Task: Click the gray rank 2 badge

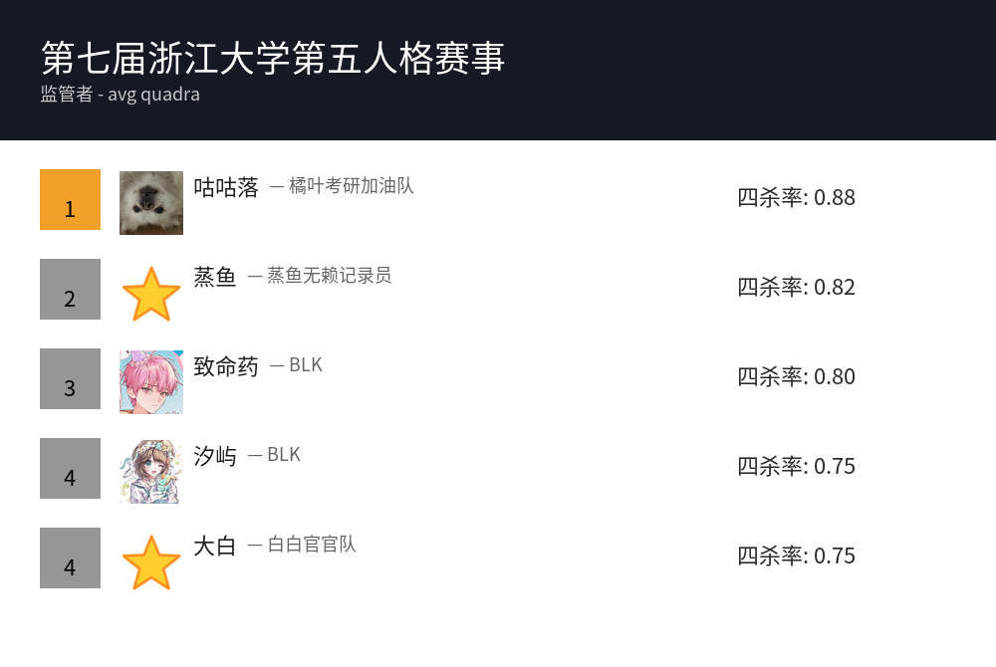Action: (70, 290)
